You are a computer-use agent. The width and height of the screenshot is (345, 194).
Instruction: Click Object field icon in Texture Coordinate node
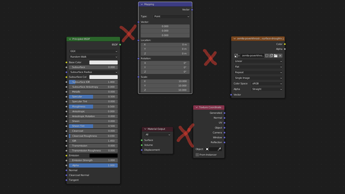207,149
